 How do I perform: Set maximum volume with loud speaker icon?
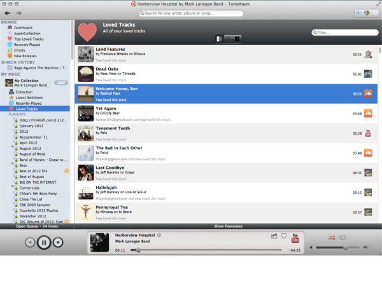[x=365, y=247]
